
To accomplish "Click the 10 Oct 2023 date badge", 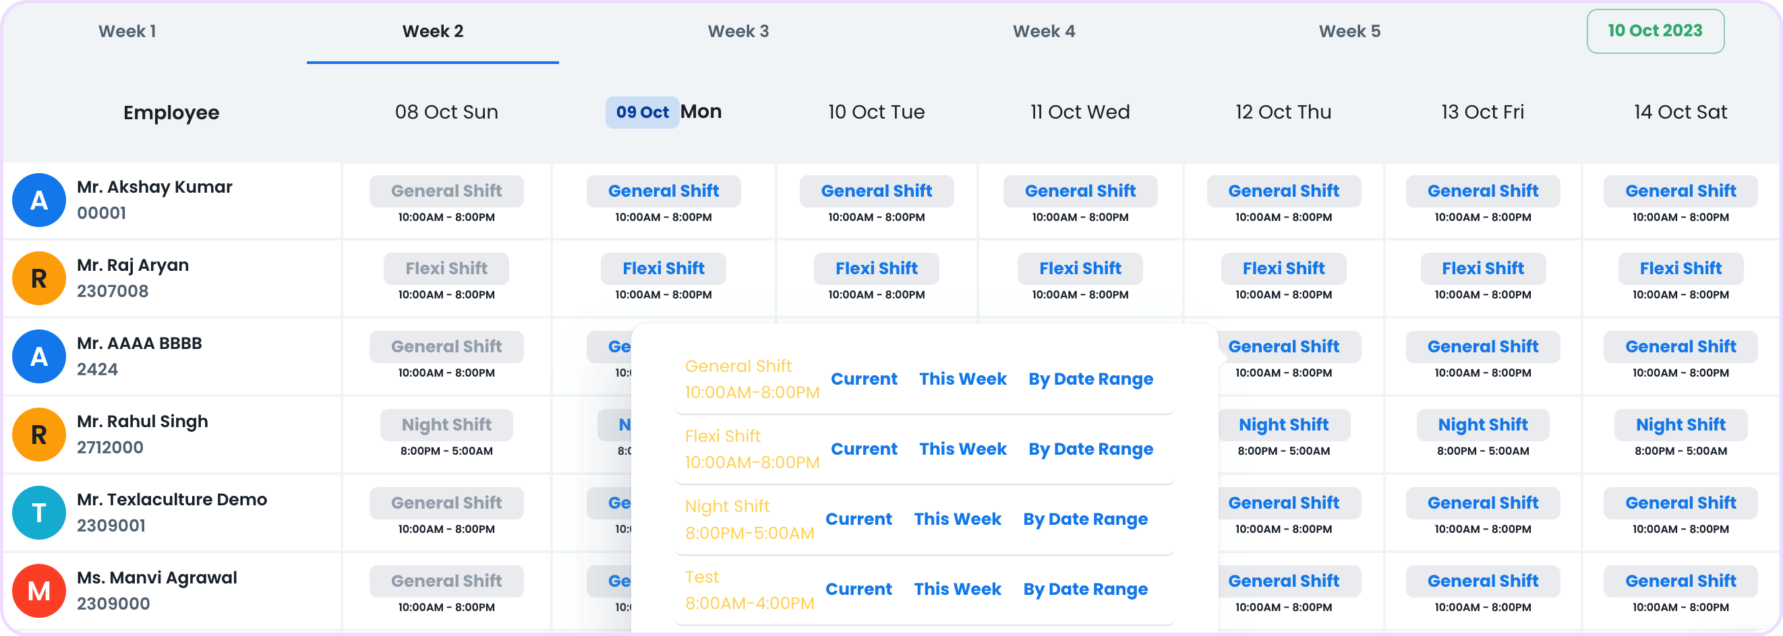I will coord(1655,30).
